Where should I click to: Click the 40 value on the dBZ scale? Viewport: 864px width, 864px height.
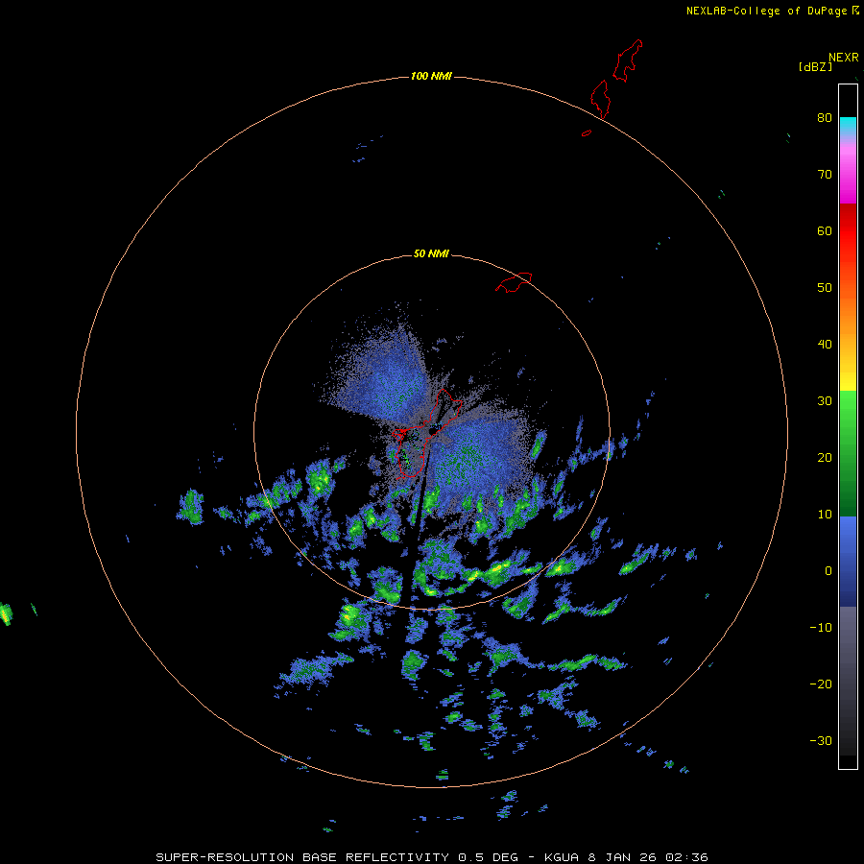[825, 345]
